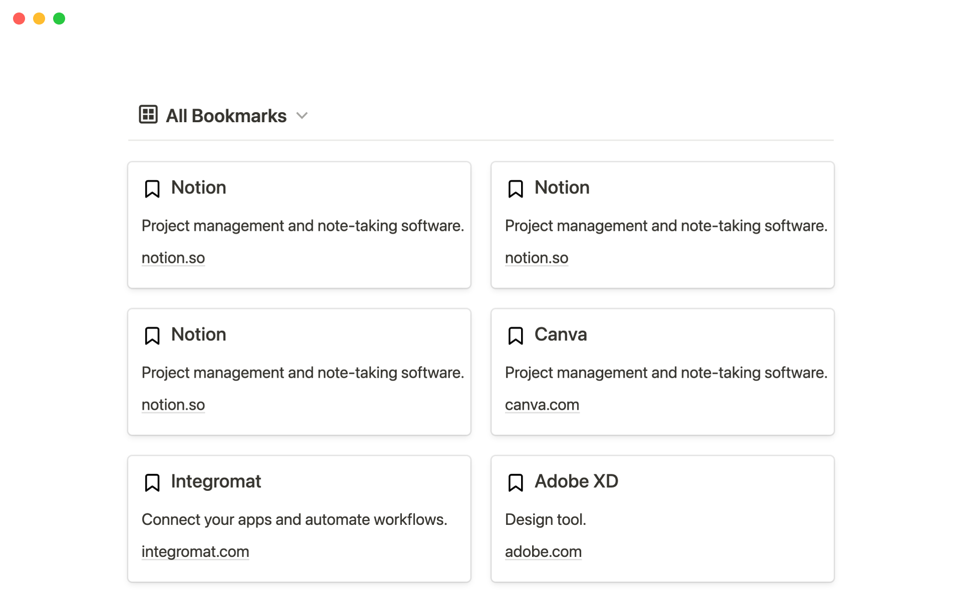This screenshot has height=601, width=962.
Task: Open the notion.so link on the top-right card
Action: (536, 257)
